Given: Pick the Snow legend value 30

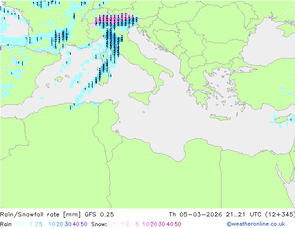Looking at the screenshot, I should tap(162, 224).
